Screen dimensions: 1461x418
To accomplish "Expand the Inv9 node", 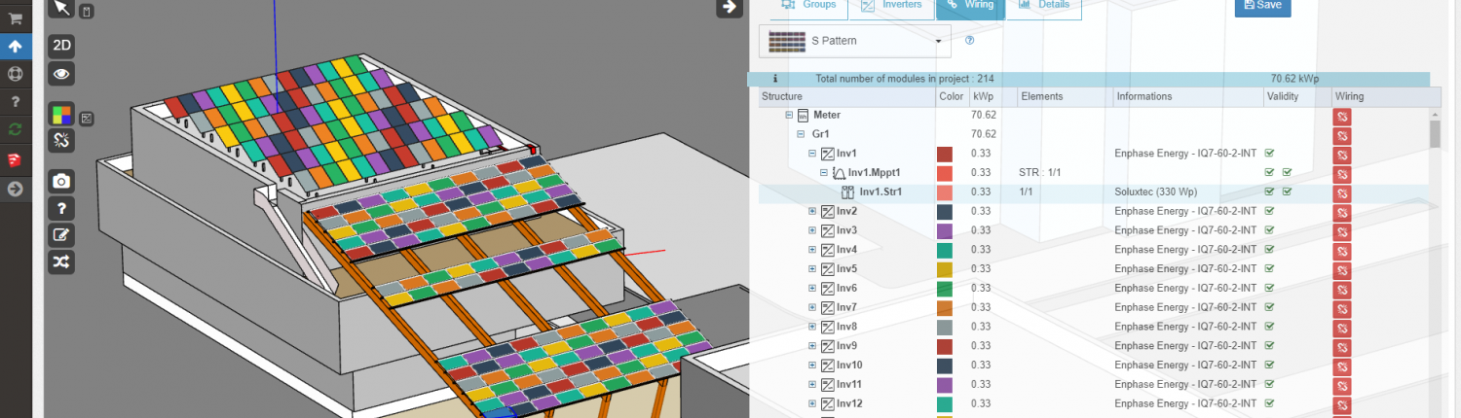I will tap(812, 346).
